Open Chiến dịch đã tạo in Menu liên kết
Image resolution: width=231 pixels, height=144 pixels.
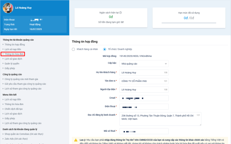[14, 109]
